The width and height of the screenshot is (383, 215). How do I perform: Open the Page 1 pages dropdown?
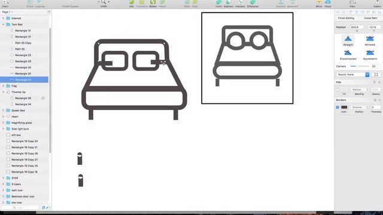7,12
